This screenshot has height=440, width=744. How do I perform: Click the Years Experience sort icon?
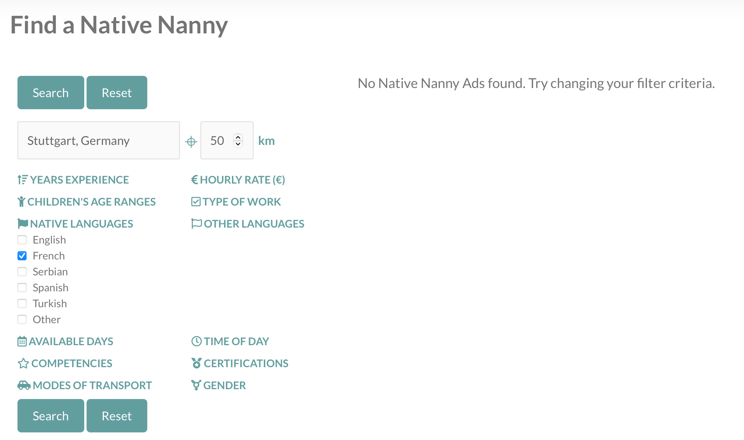(x=22, y=180)
